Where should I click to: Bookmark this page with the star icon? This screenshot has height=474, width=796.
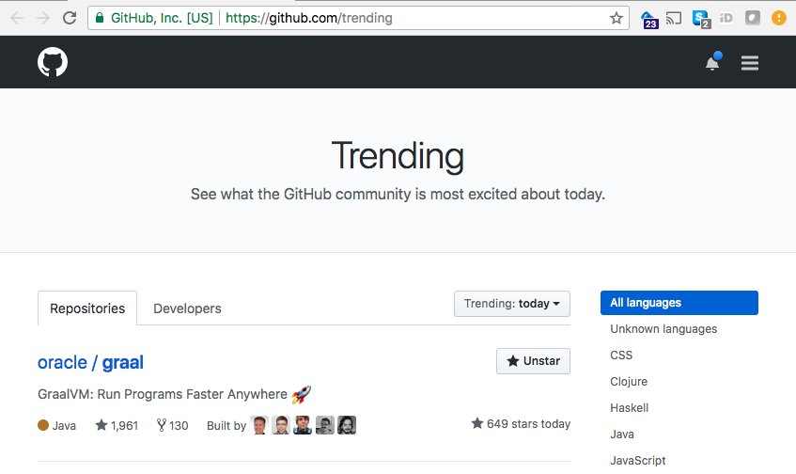point(616,18)
